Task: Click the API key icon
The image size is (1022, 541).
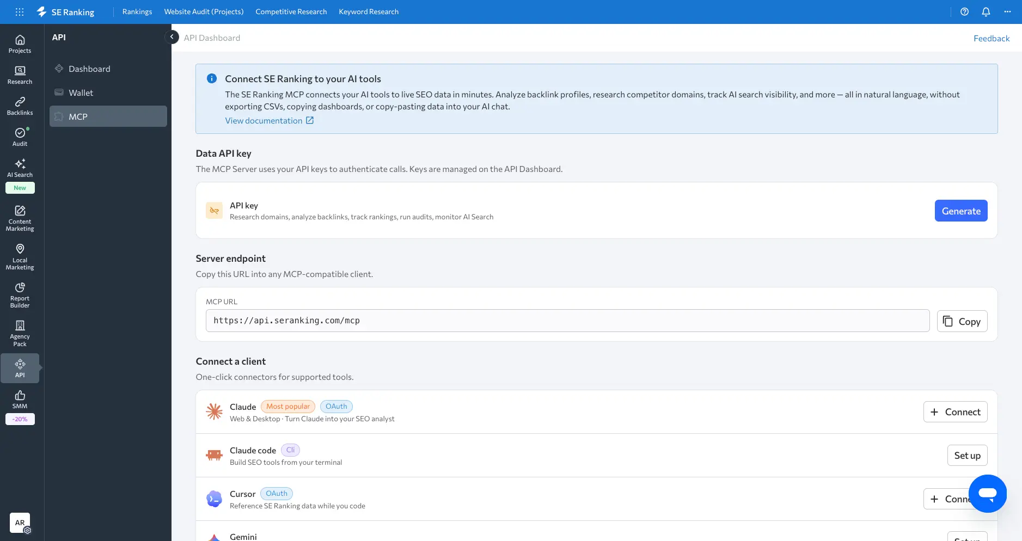Action: point(214,211)
